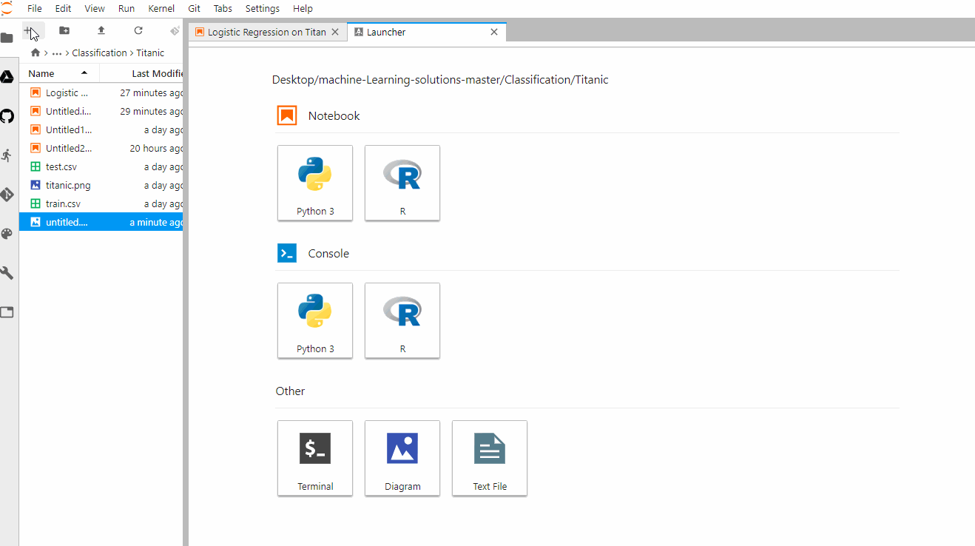
Task: Click the Jupyter logo icon
Action: point(7,8)
